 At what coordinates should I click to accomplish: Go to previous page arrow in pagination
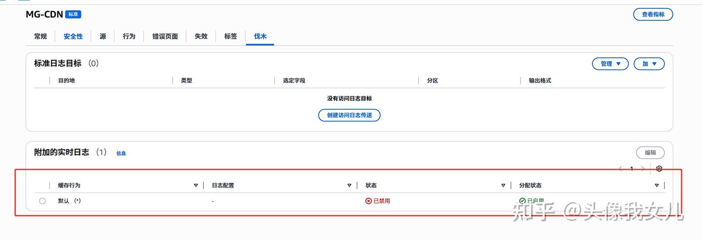coord(621,169)
